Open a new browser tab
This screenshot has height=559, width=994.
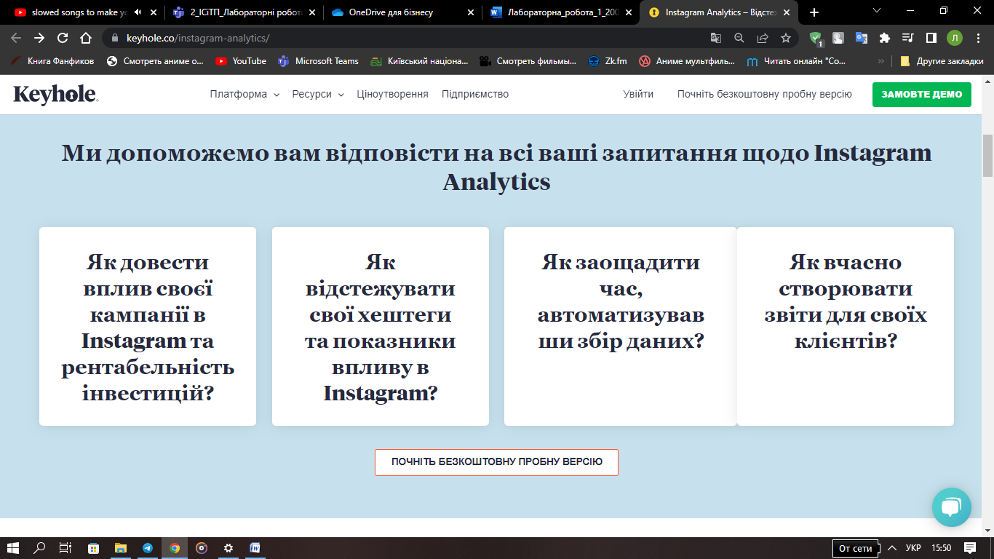point(814,12)
